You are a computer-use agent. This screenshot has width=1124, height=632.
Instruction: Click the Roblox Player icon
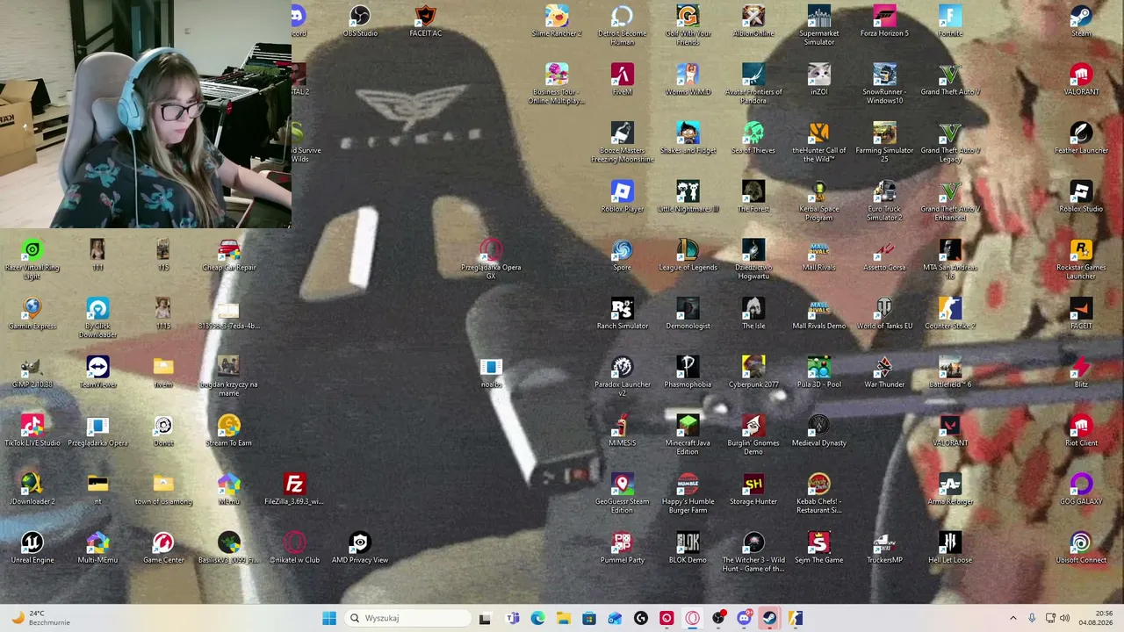coord(622,197)
